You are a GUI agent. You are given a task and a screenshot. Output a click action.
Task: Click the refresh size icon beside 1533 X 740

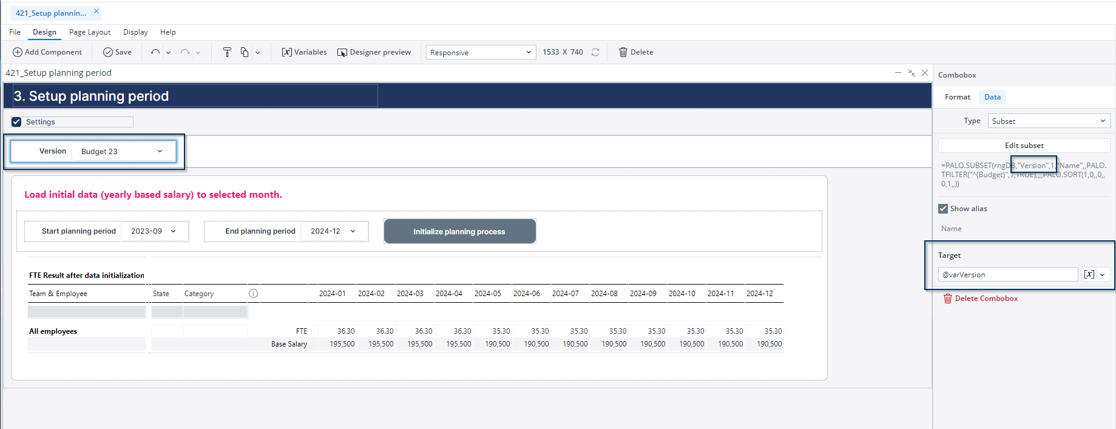coord(595,52)
